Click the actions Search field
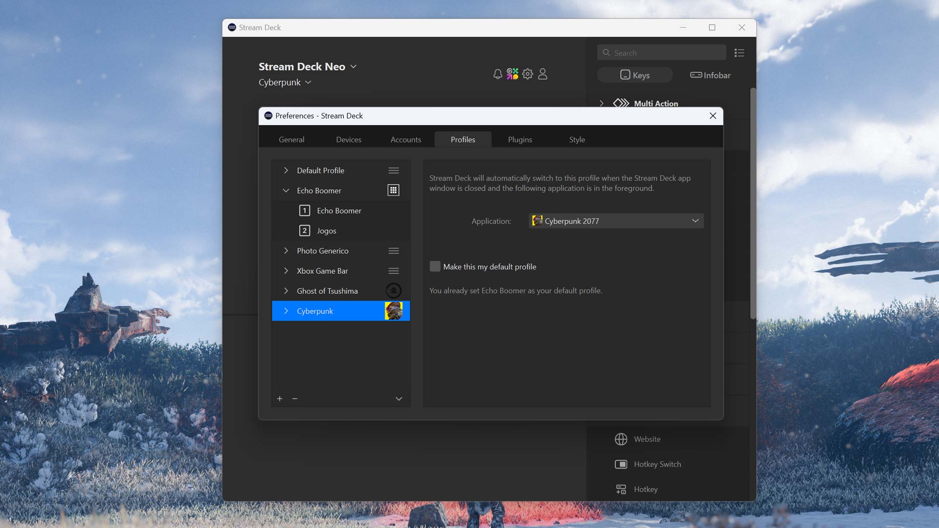The width and height of the screenshot is (939, 528). [x=661, y=53]
